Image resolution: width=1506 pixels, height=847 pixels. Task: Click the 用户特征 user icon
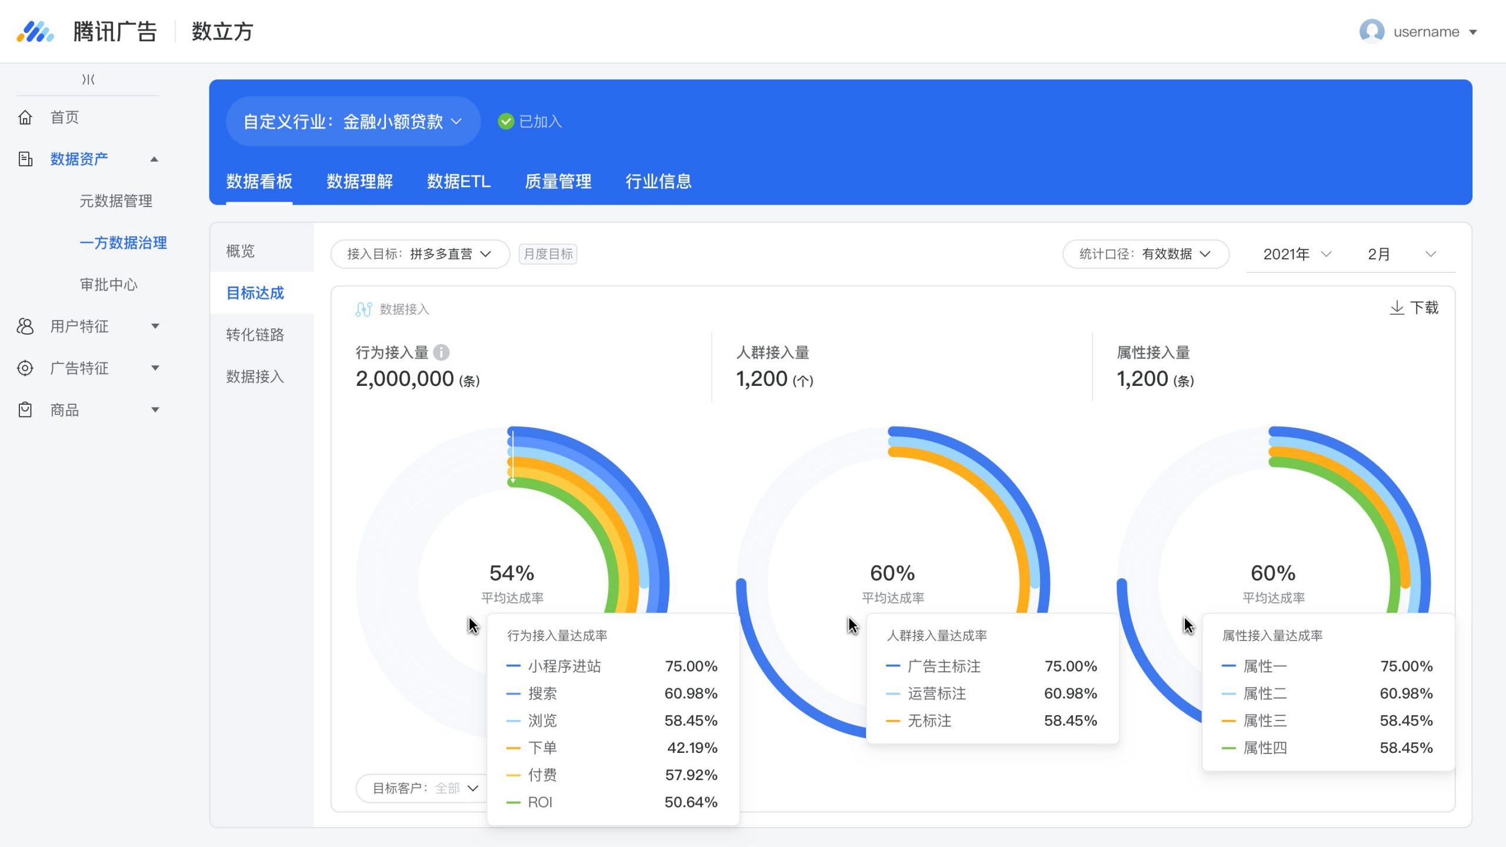25,326
